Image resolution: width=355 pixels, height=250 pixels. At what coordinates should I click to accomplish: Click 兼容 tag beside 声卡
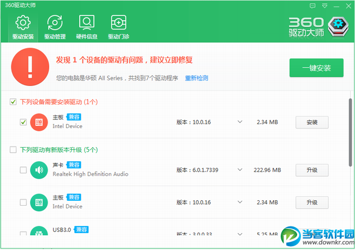(74, 165)
